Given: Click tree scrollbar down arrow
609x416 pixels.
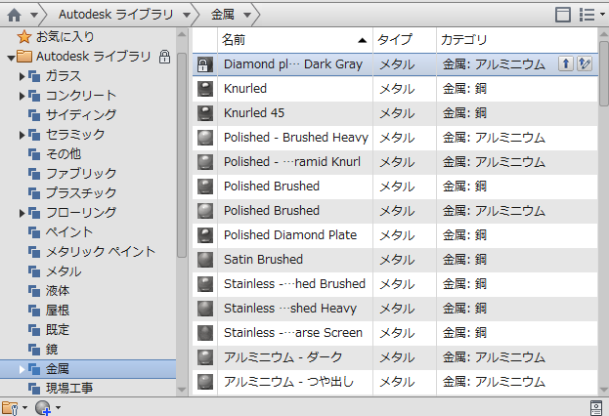Looking at the screenshot, I should (182, 390).
